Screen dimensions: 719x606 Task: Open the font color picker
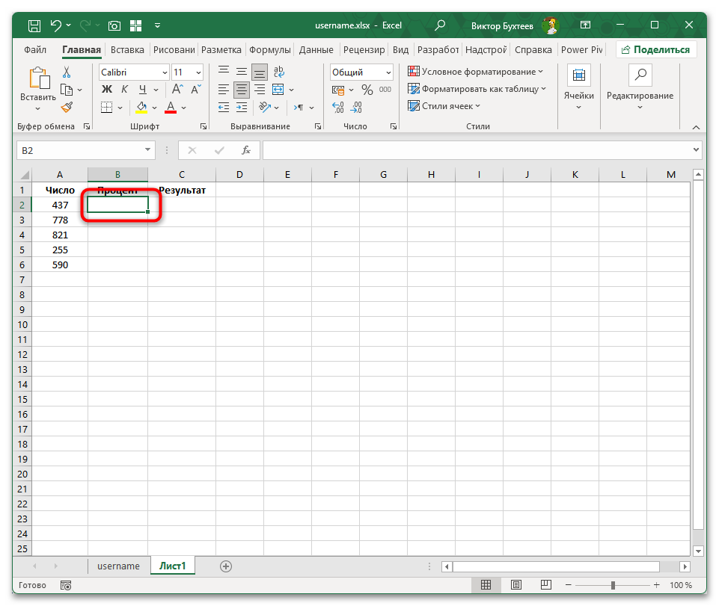[x=171, y=107]
